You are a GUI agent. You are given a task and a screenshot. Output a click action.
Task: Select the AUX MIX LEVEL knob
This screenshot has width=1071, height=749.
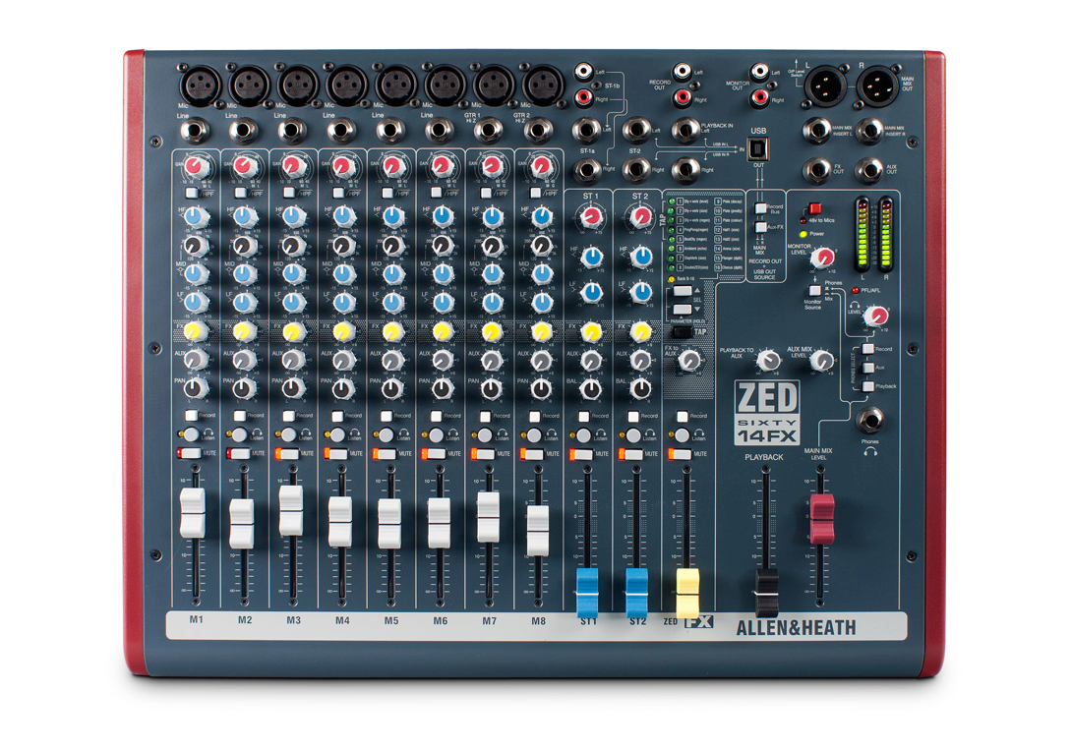[x=822, y=360]
